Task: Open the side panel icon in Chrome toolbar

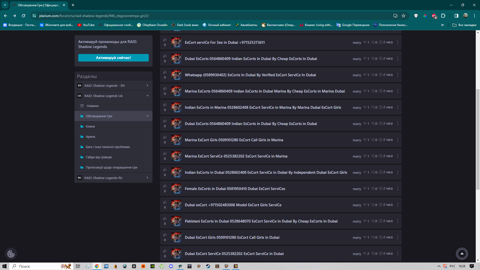Action: click(456, 16)
